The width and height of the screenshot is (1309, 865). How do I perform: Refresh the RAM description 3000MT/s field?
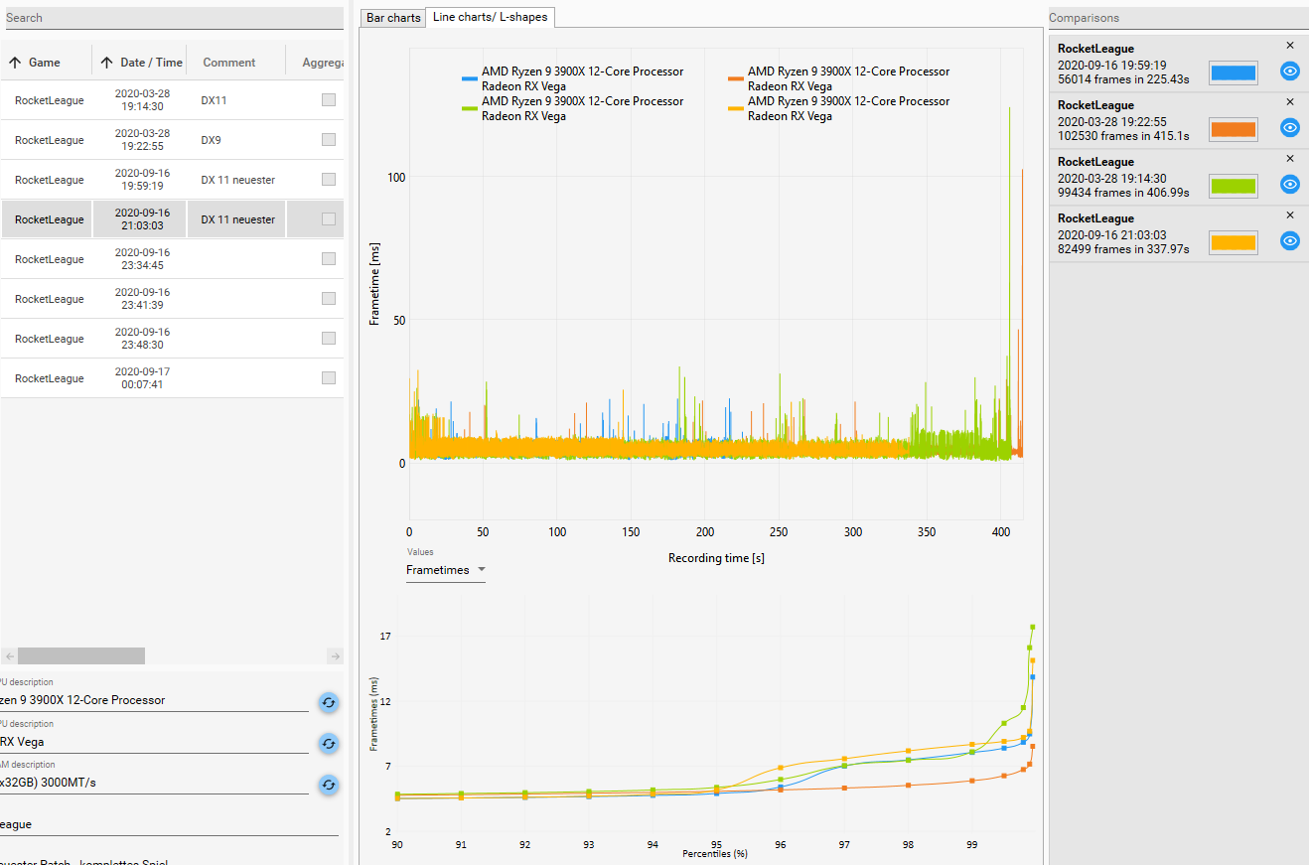tap(328, 785)
